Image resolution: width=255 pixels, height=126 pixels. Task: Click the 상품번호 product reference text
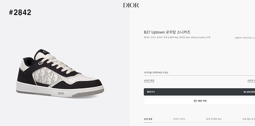pyautogui.click(x=245, y=38)
